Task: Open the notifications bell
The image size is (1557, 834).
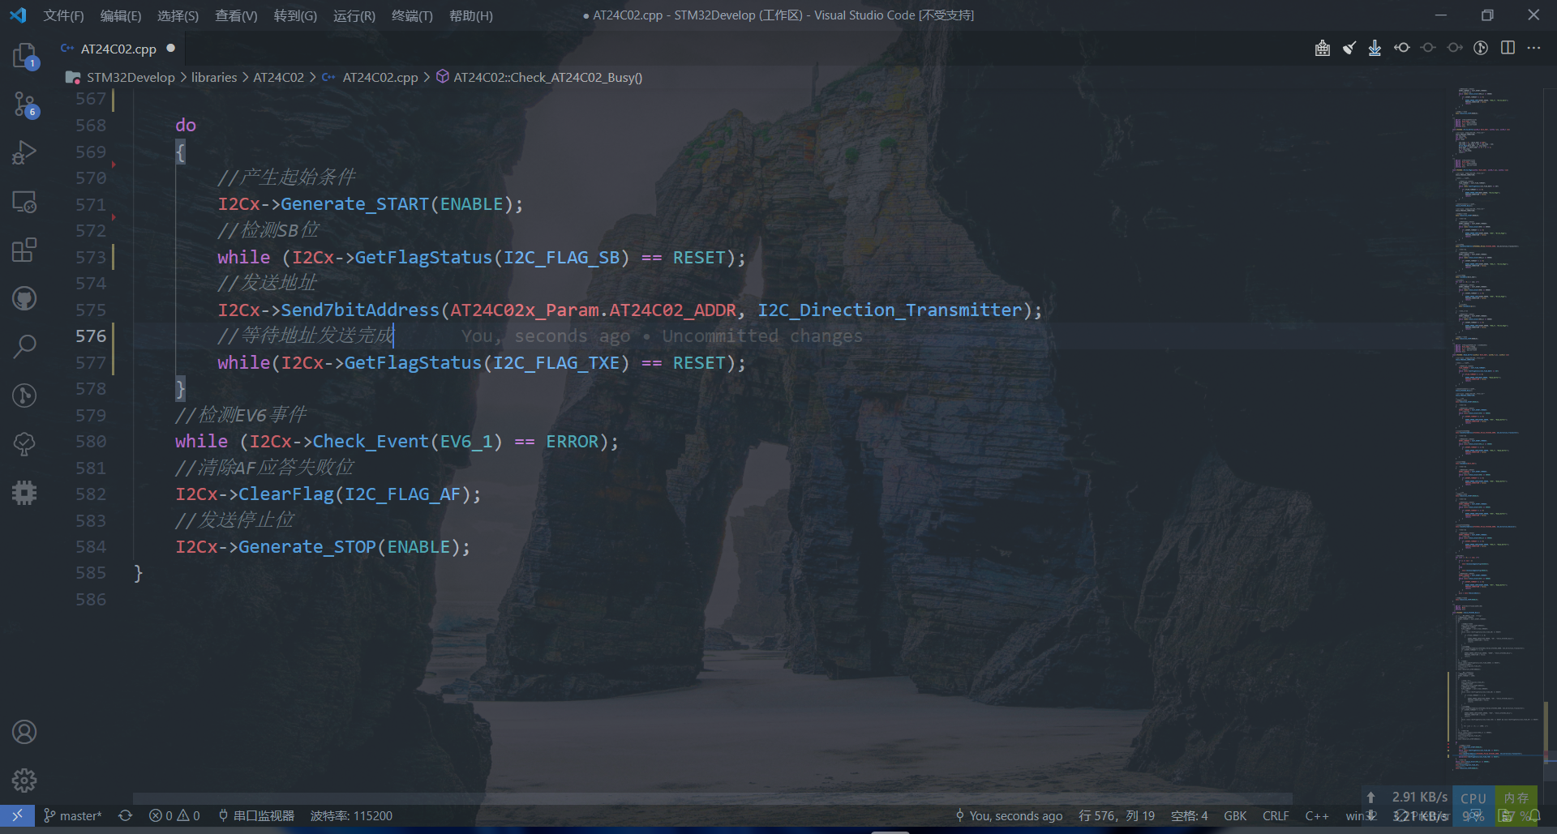Action: pos(1535,815)
